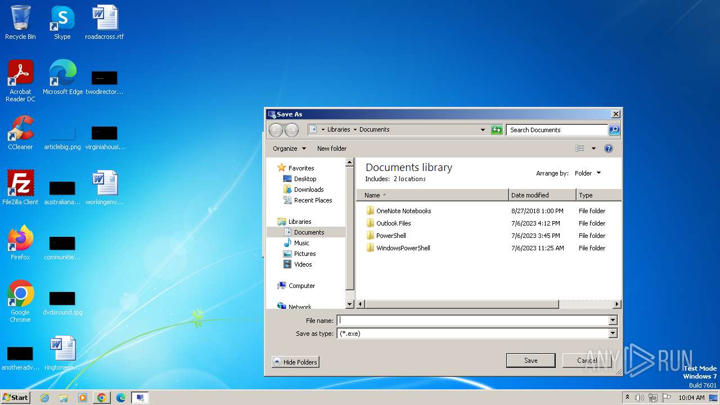This screenshot has width=720, height=405.
Task: Click the Back navigation arrow in Save As
Action: pos(276,130)
